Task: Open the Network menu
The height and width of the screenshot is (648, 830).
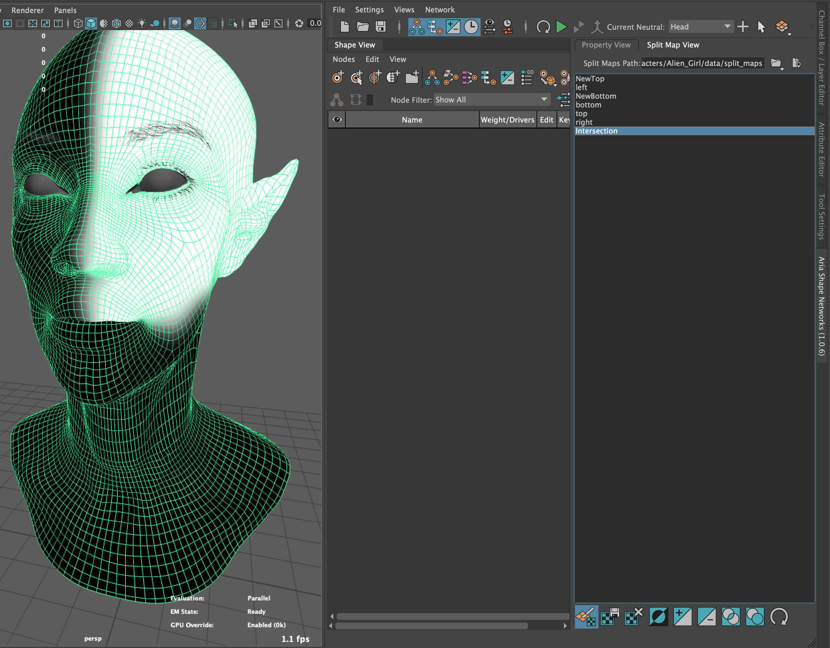Action: [440, 9]
